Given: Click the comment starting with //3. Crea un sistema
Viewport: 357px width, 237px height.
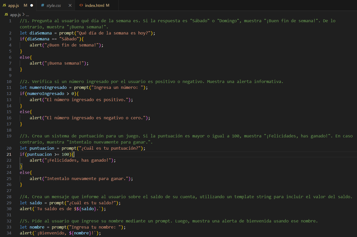Looking at the screenshot, I should [186, 139].
